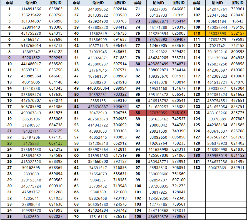Select game ID 61919 in row 72
The image size is (247, 220).
pos(179,15)
